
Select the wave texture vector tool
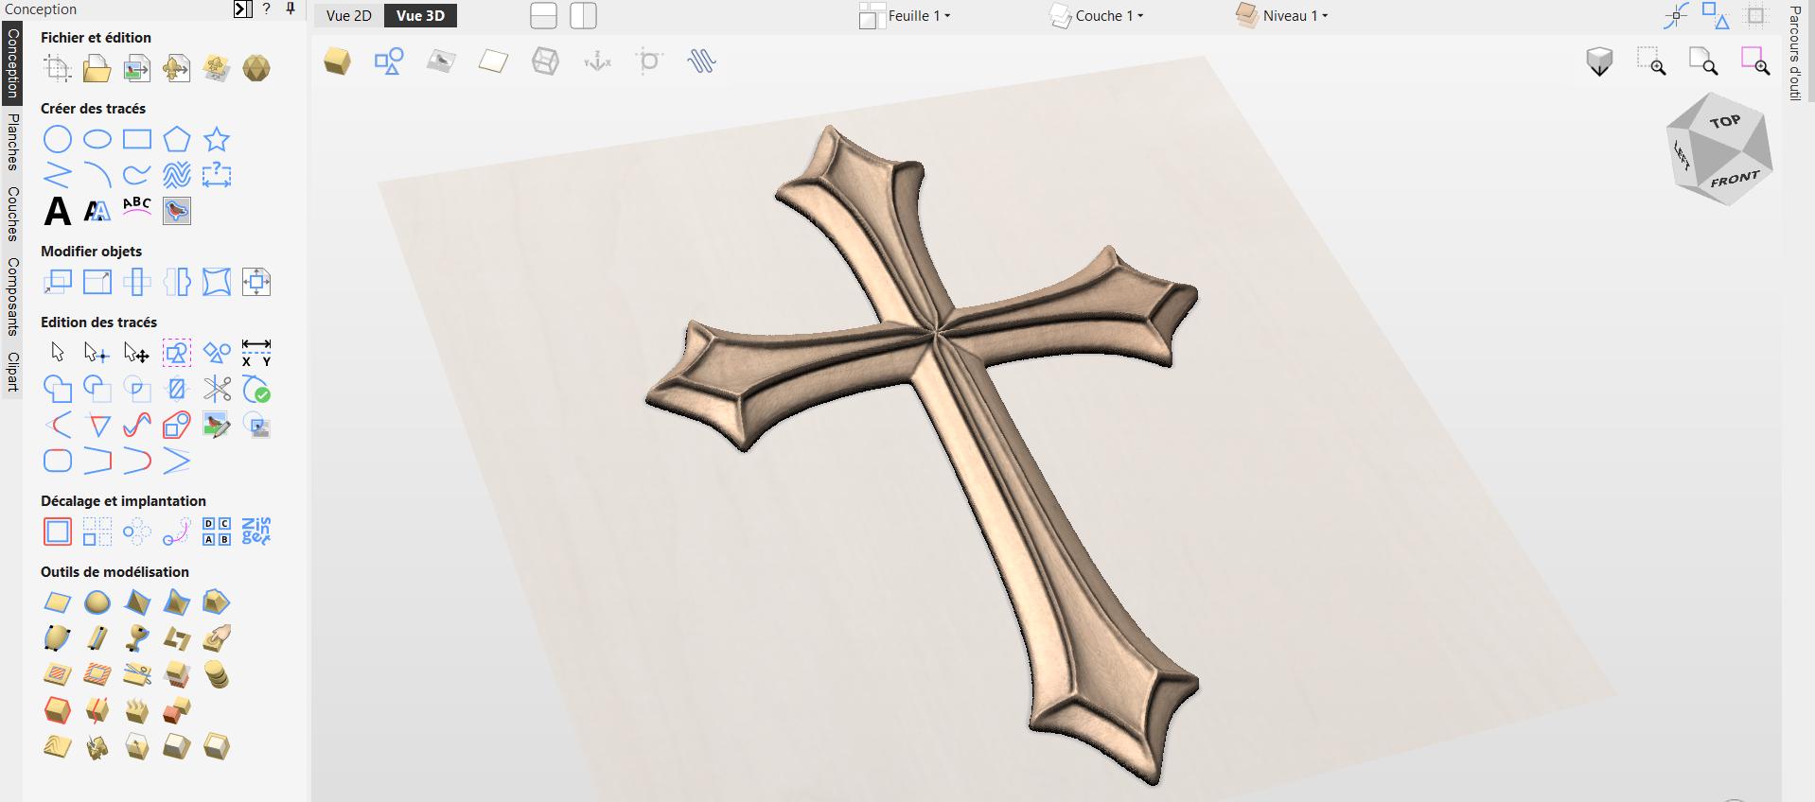(177, 175)
